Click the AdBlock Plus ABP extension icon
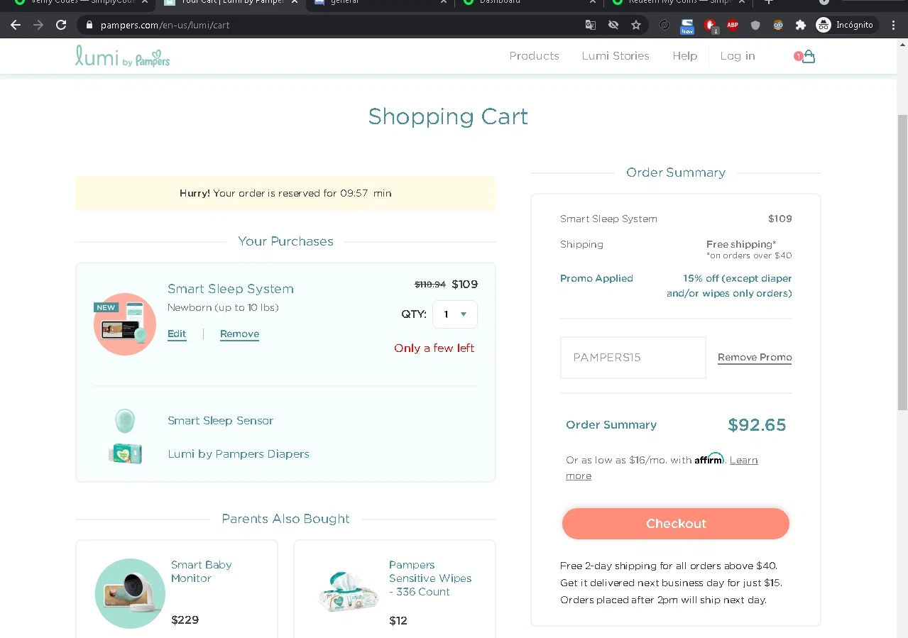 tap(733, 25)
